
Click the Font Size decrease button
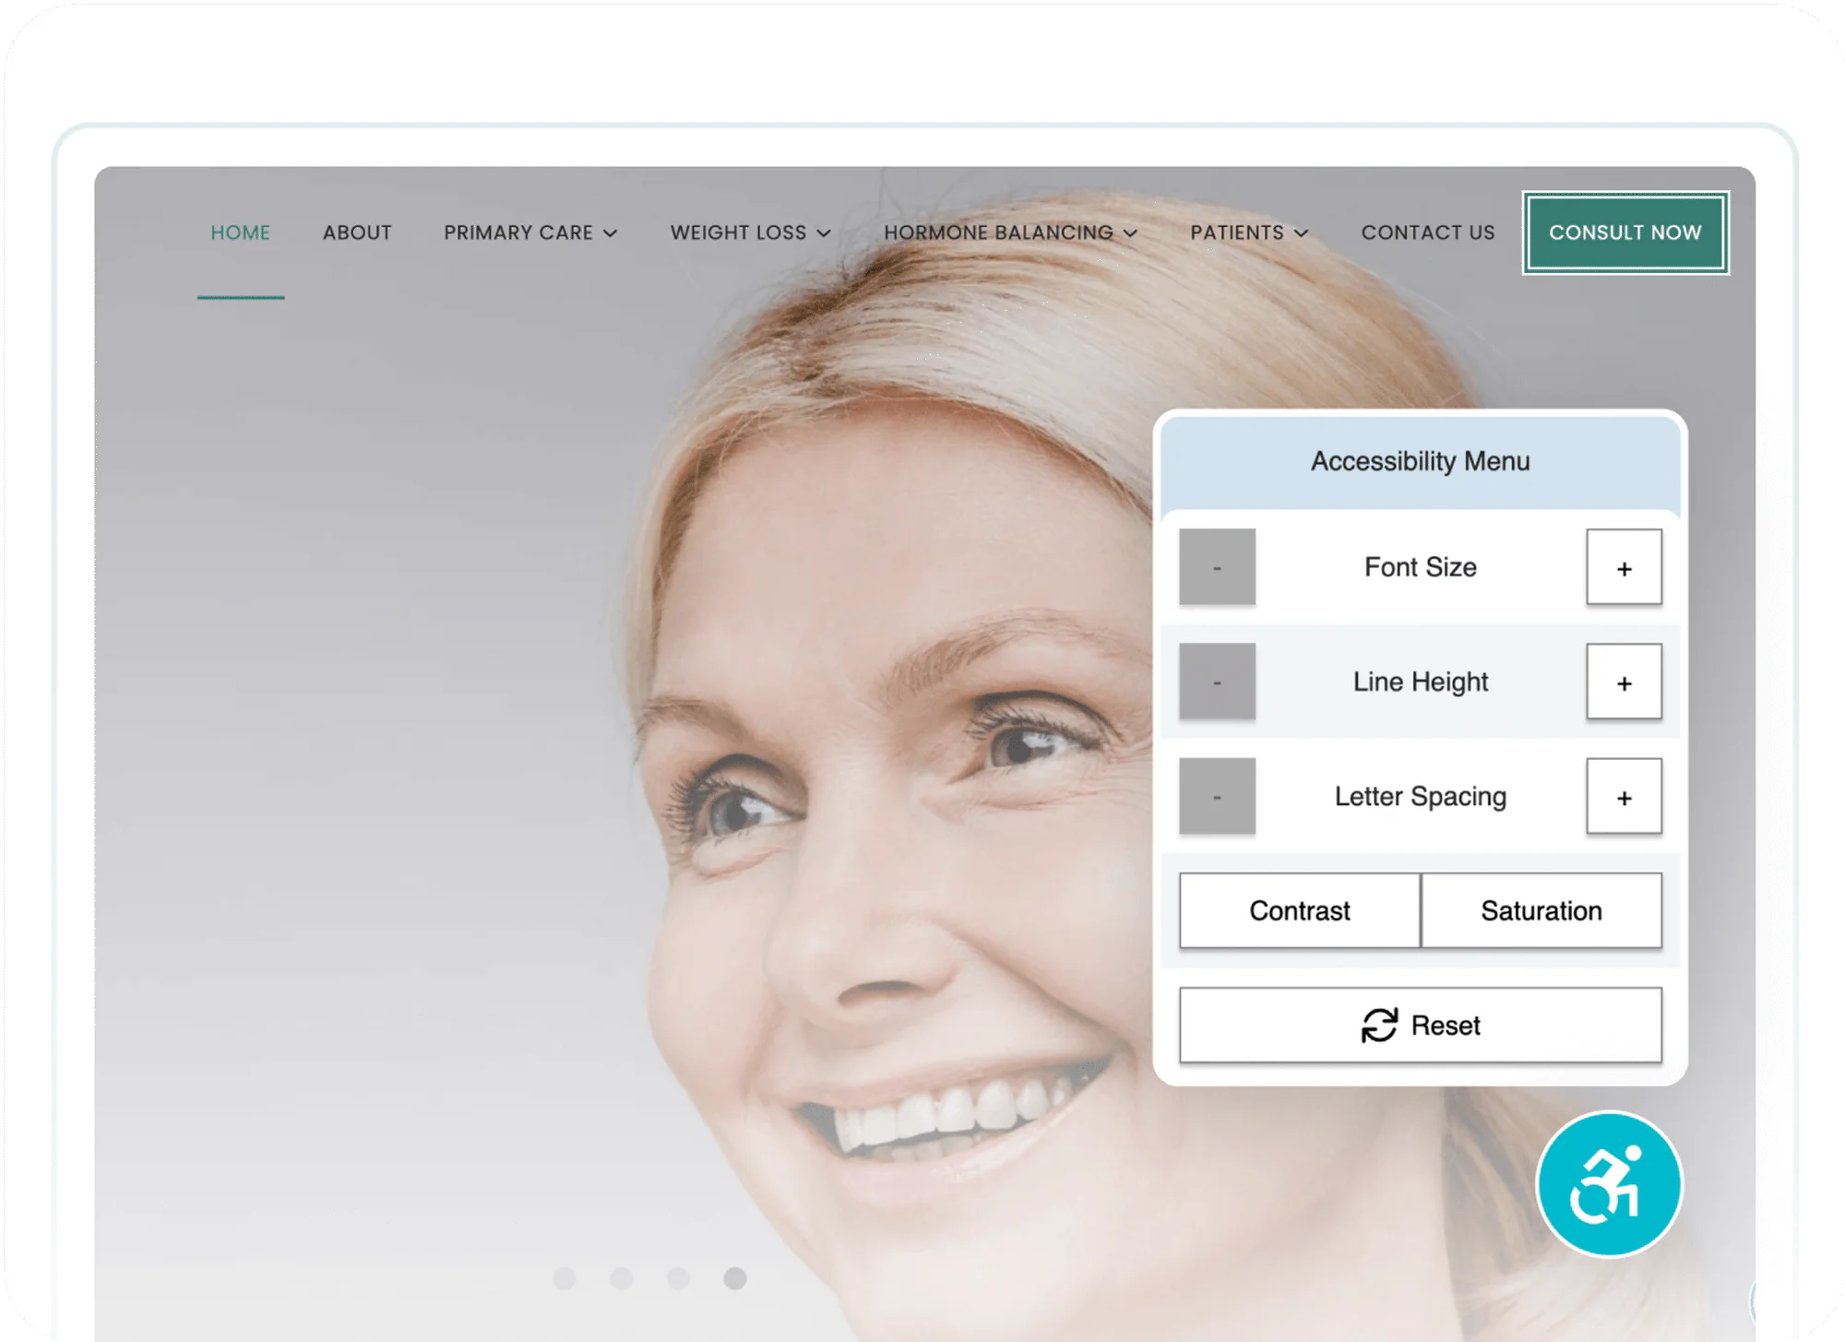click(x=1218, y=567)
